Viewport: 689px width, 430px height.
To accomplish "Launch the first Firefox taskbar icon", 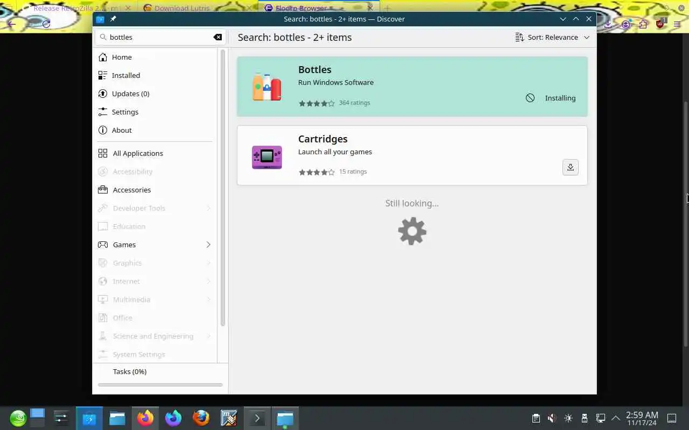I will pyautogui.click(x=145, y=418).
